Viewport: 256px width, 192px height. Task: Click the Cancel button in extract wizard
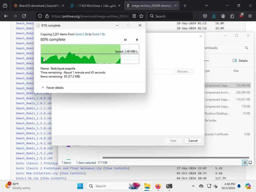coord(193,141)
